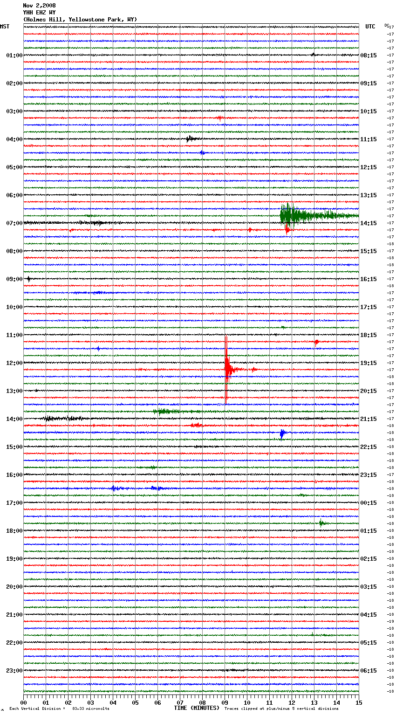Click the clipped red spike near 12:00
Image resolution: width=396 pixels, height=715 pixels.
point(226,369)
